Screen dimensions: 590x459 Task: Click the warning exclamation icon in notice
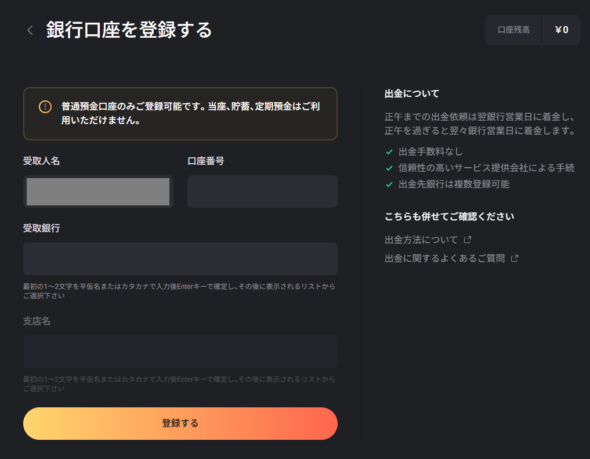coord(45,107)
